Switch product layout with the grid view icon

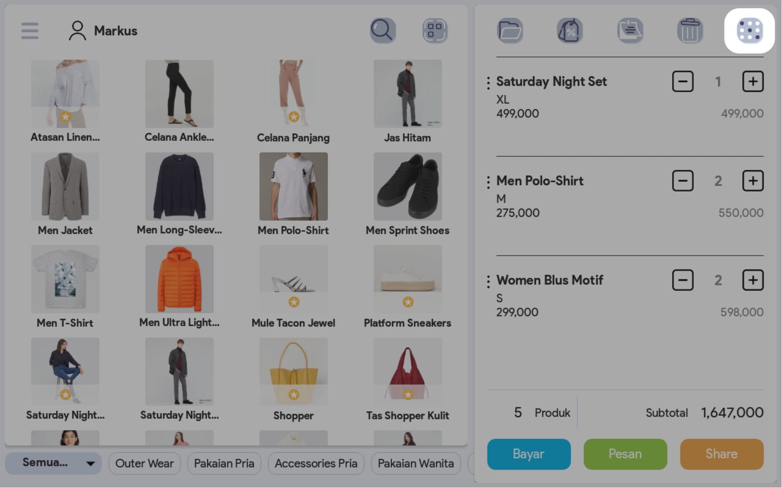coord(435,31)
